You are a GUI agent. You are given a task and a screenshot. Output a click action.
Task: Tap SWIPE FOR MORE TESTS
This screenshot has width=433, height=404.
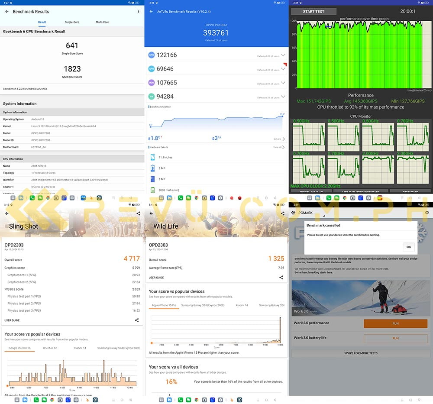tap(361, 353)
